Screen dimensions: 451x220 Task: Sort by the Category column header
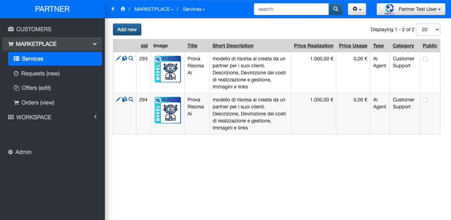pos(403,46)
